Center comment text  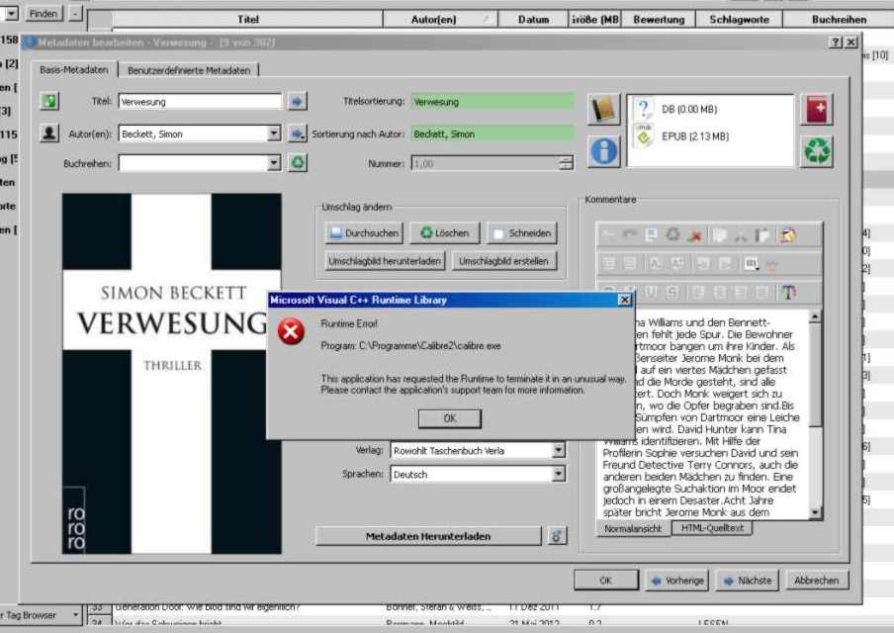coord(720,293)
